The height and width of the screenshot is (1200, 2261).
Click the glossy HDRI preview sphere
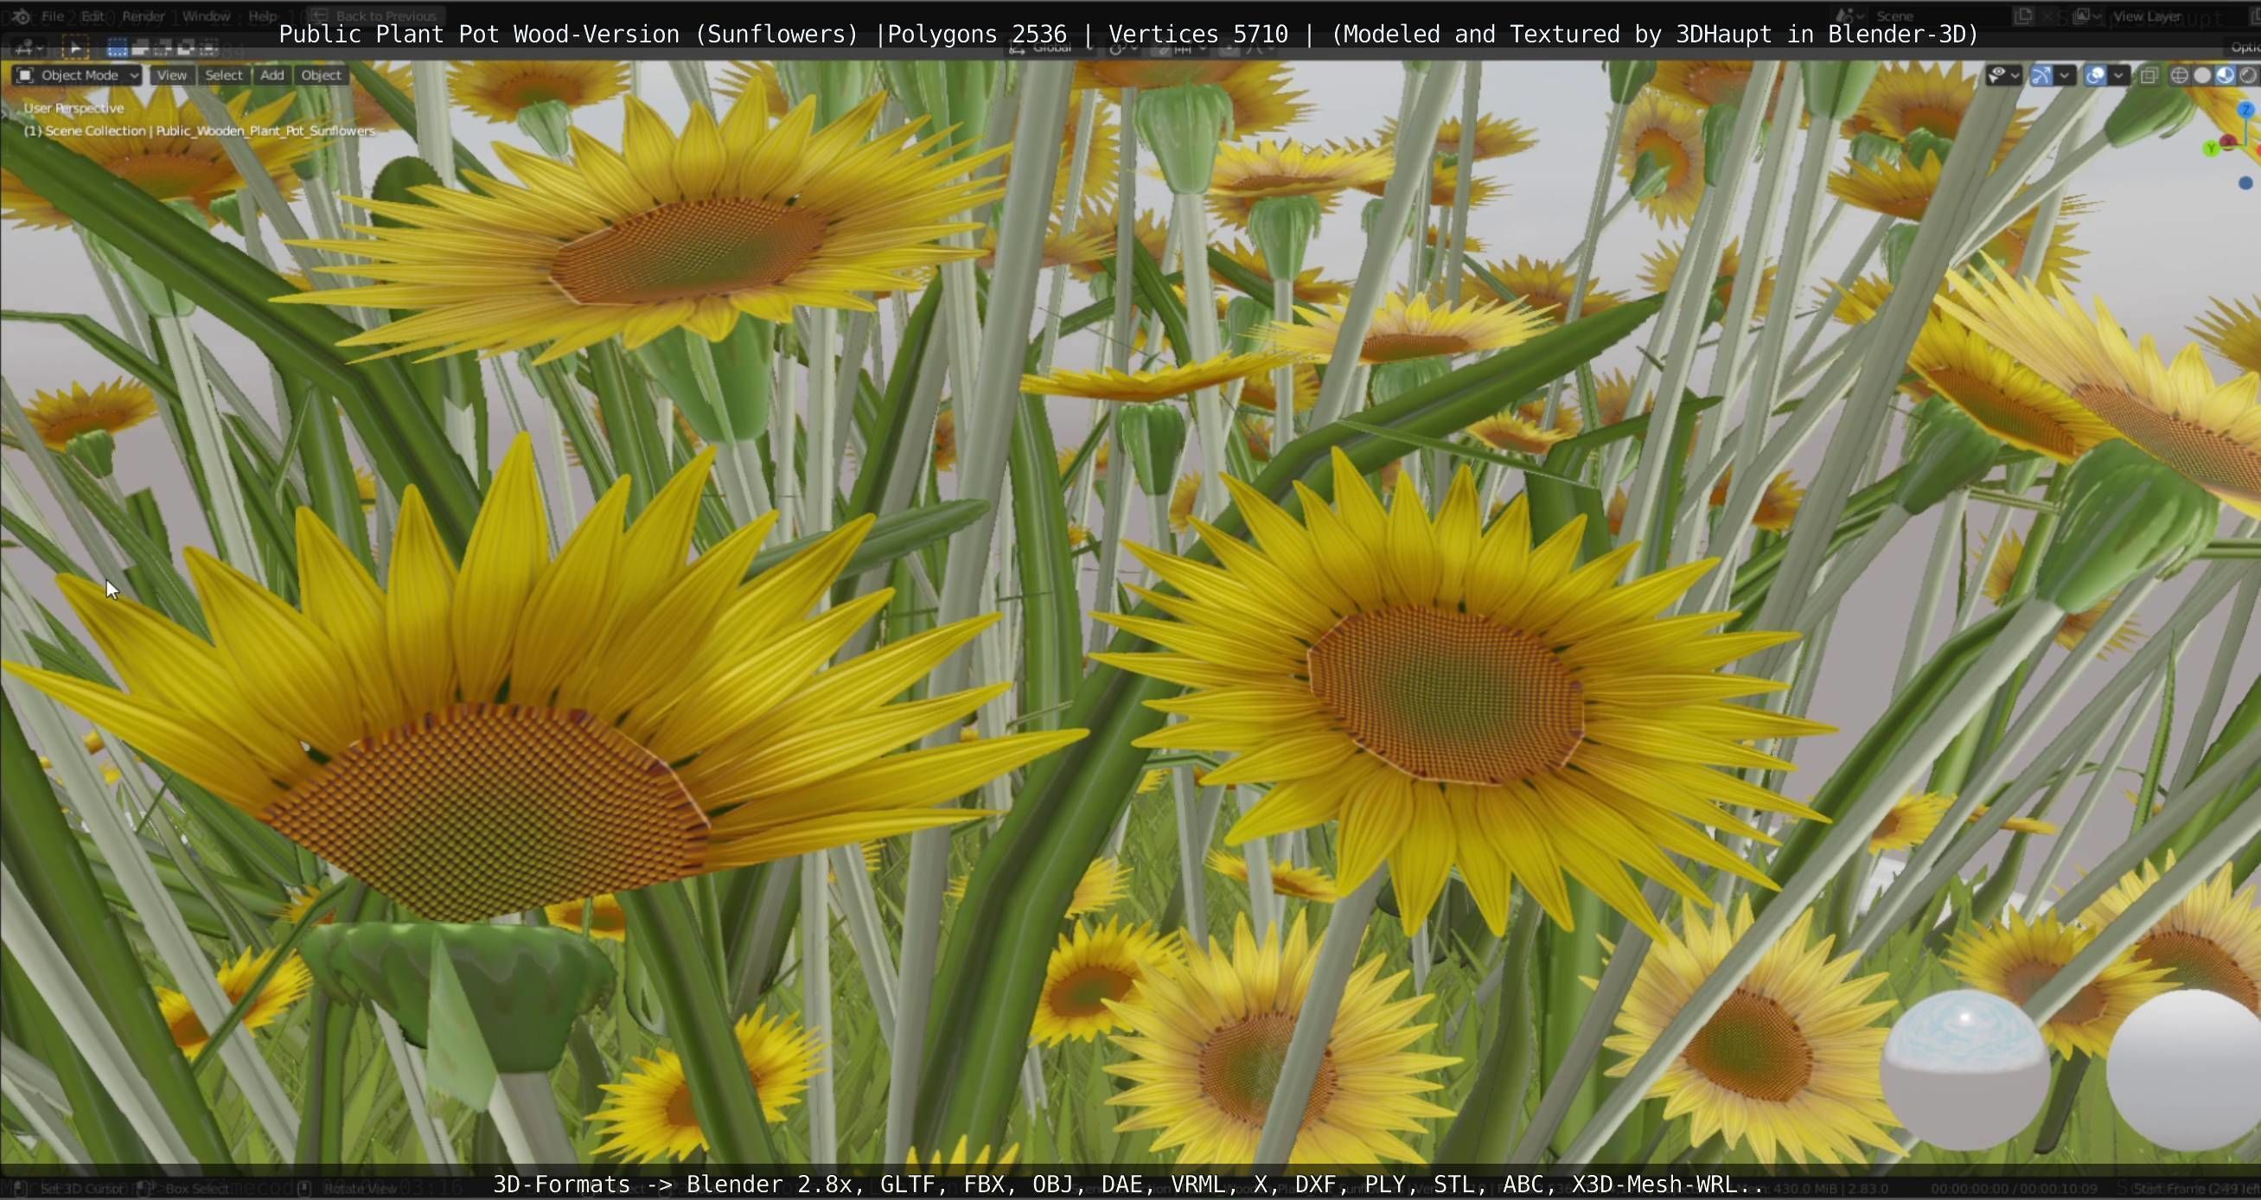tap(1965, 1069)
